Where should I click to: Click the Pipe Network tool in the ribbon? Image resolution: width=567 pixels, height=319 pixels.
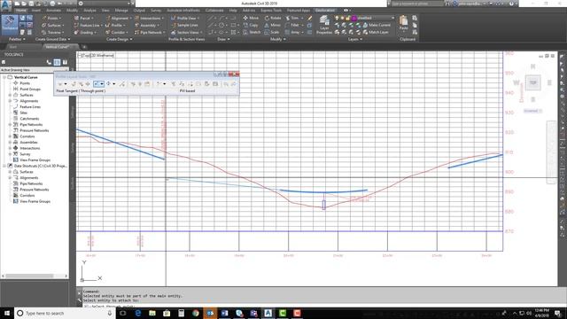point(150,33)
